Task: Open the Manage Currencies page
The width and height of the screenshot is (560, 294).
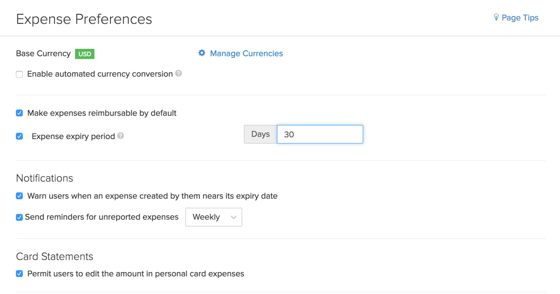Action: coord(246,53)
